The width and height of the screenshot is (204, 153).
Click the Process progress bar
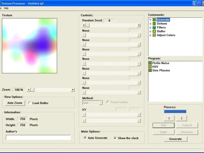[175, 111]
